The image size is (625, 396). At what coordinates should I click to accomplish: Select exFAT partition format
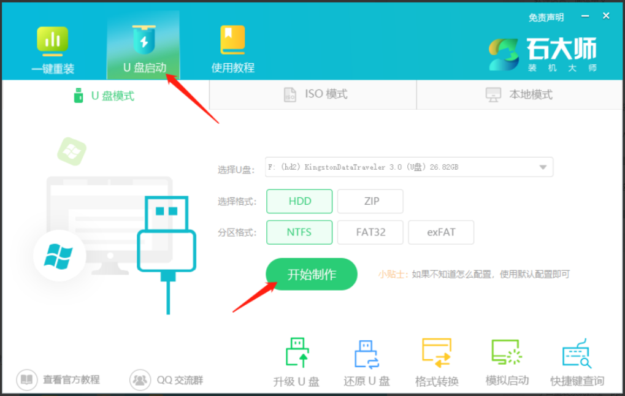pyautogui.click(x=441, y=232)
